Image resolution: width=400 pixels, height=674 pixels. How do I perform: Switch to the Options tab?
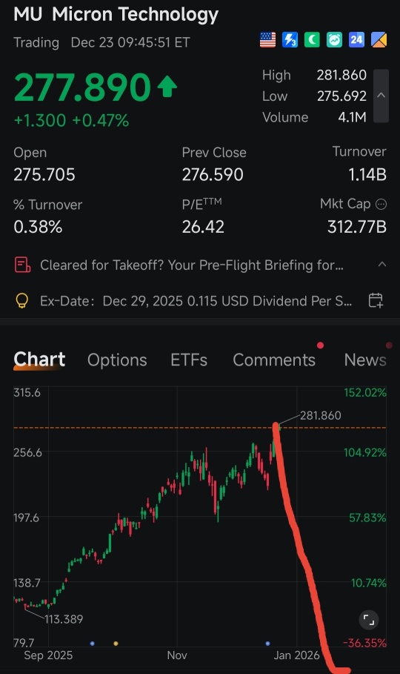pos(117,360)
